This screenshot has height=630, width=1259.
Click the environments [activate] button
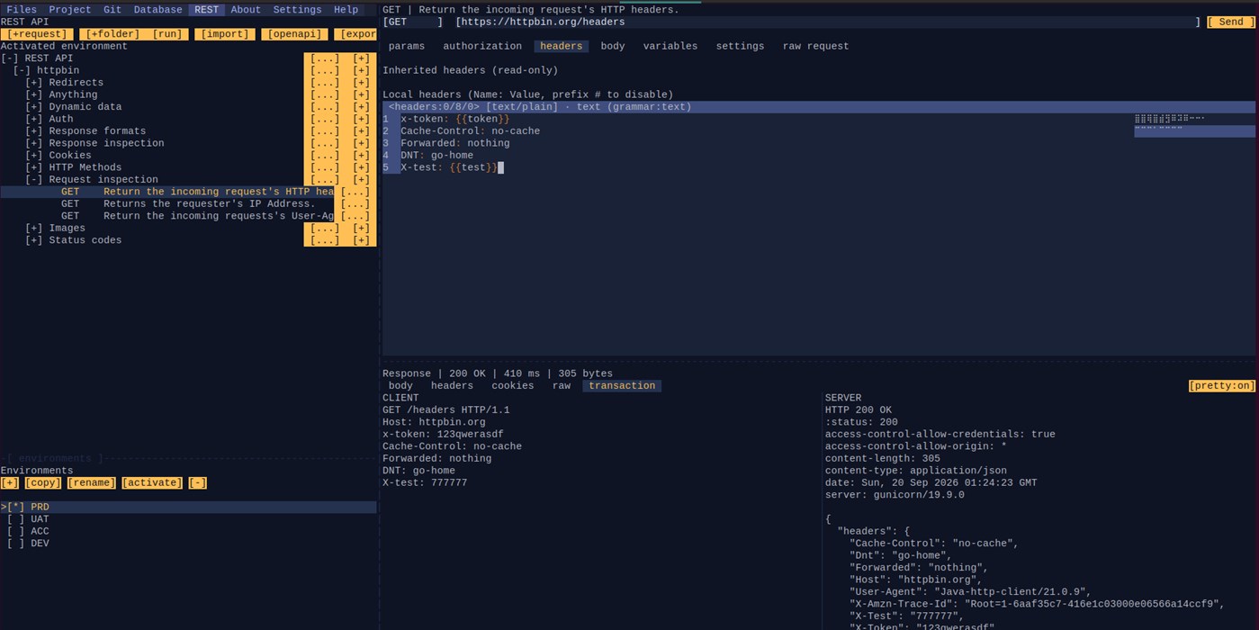152,483
